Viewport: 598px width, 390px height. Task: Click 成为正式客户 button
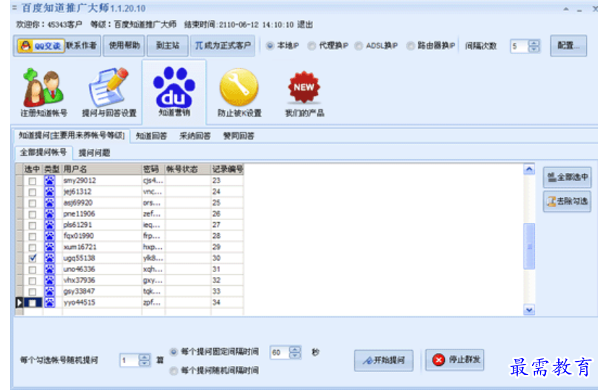coord(223,46)
